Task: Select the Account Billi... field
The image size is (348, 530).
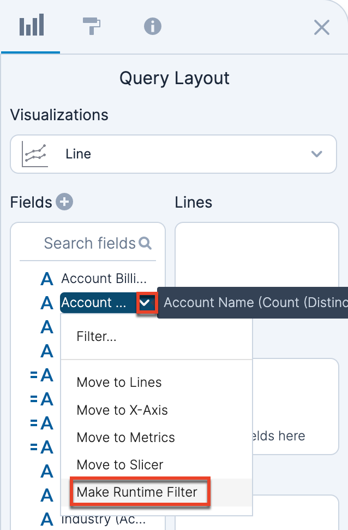Action: [x=104, y=279]
